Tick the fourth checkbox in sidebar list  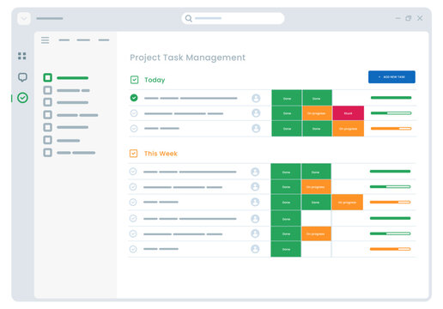pyautogui.click(x=48, y=115)
